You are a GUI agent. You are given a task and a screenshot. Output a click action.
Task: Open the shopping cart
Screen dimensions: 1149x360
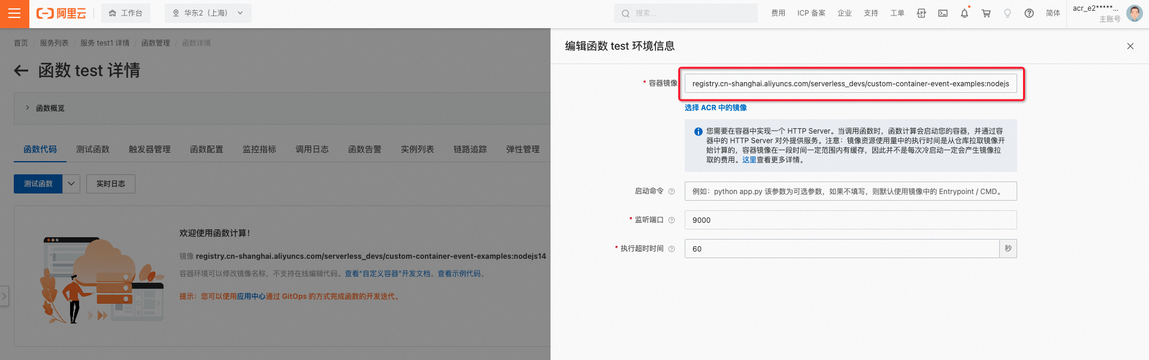(x=986, y=13)
